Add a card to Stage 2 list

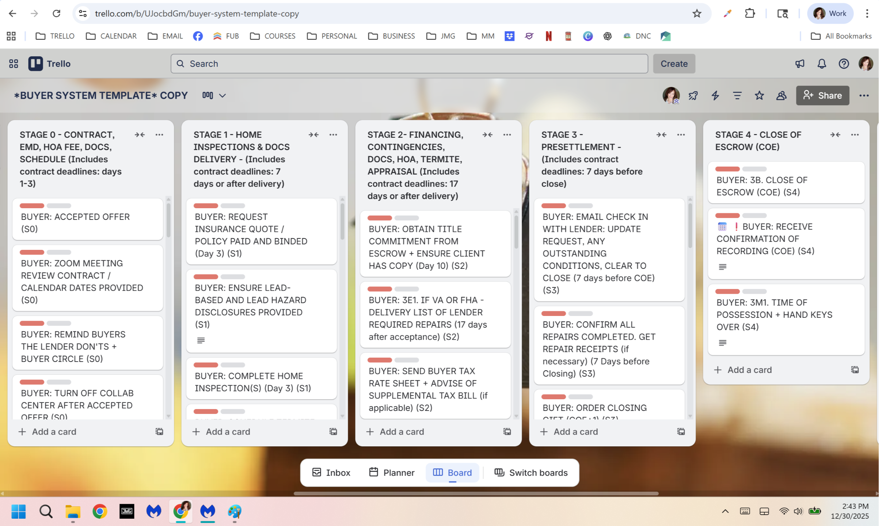(402, 431)
